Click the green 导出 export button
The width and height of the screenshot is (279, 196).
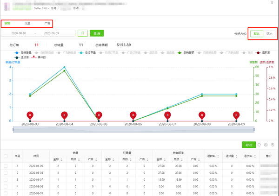249,145
